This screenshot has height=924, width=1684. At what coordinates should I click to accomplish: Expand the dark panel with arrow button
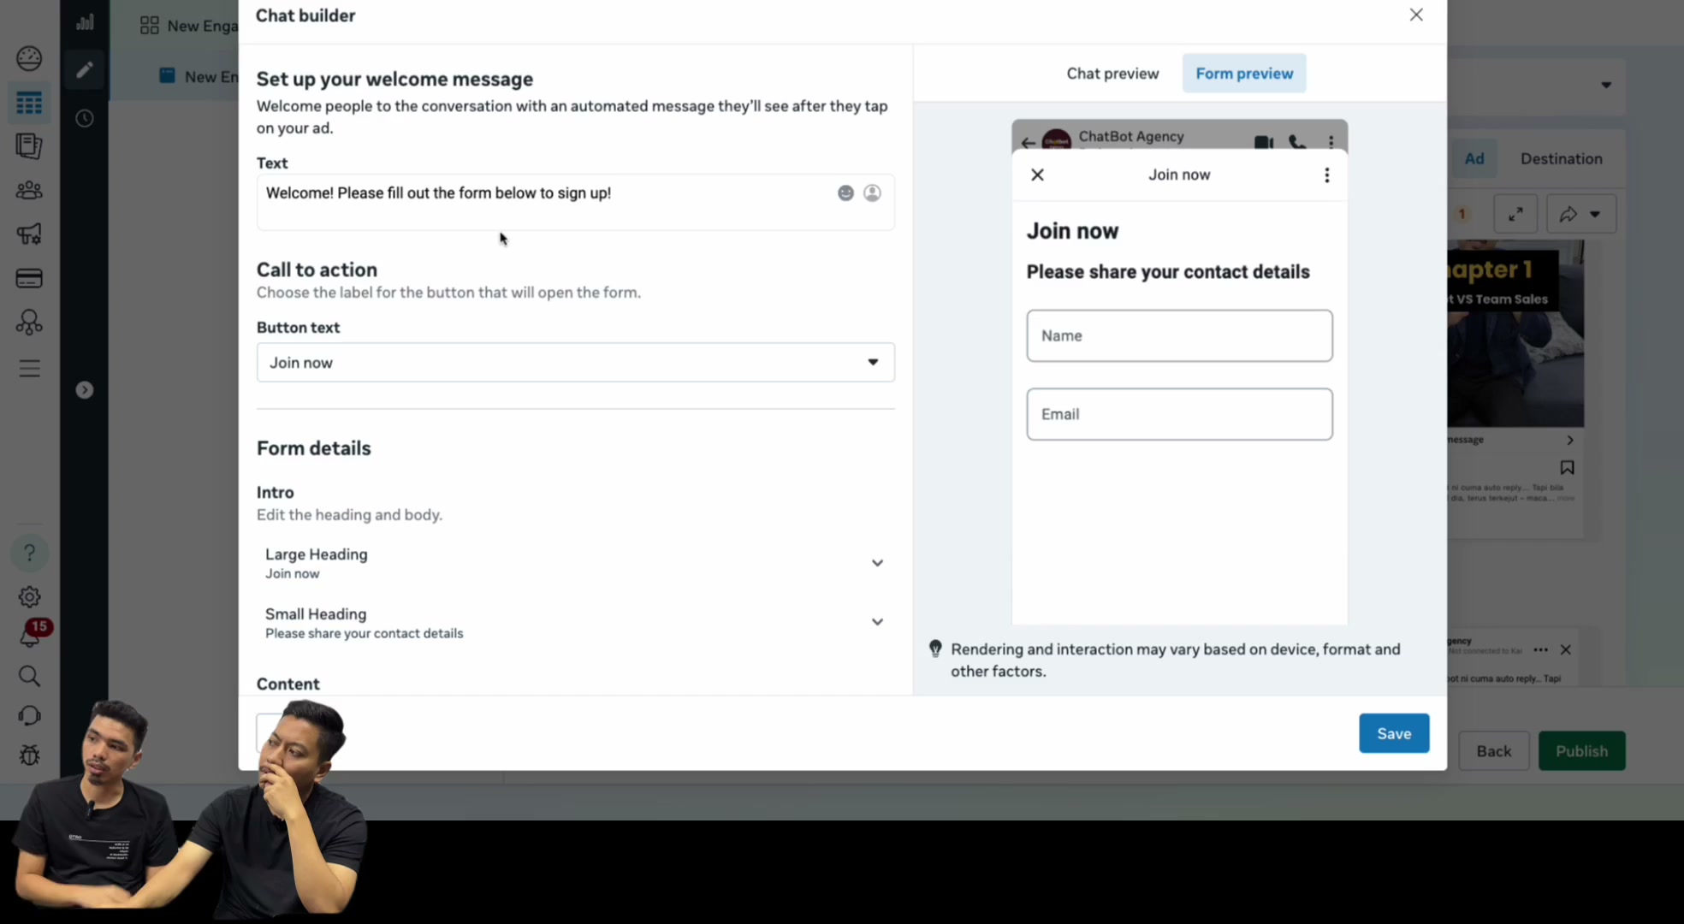pyautogui.click(x=84, y=390)
